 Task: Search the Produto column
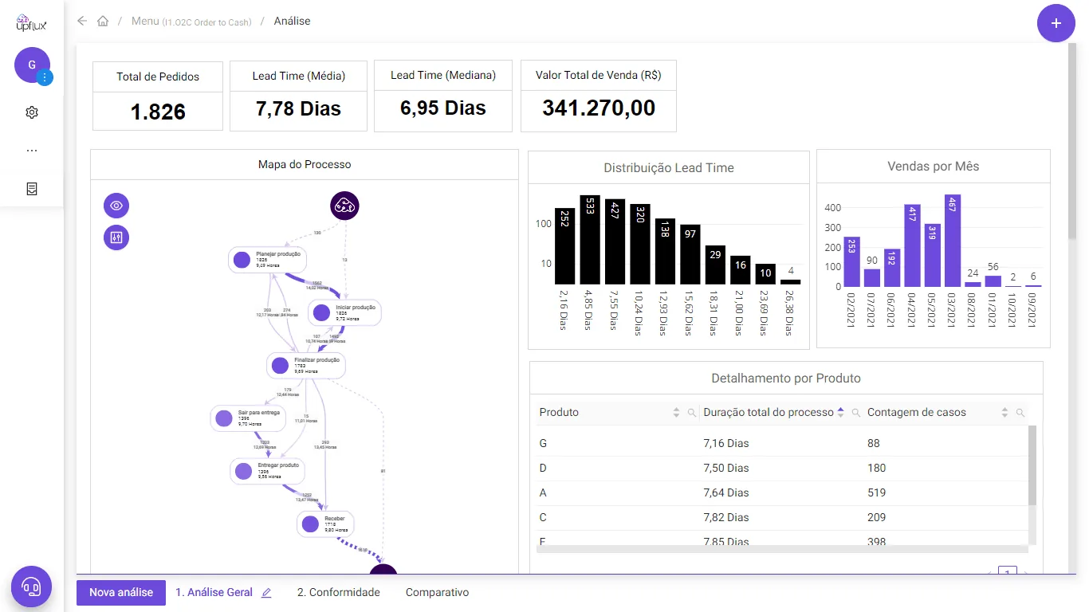pyautogui.click(x=691, y=413)
